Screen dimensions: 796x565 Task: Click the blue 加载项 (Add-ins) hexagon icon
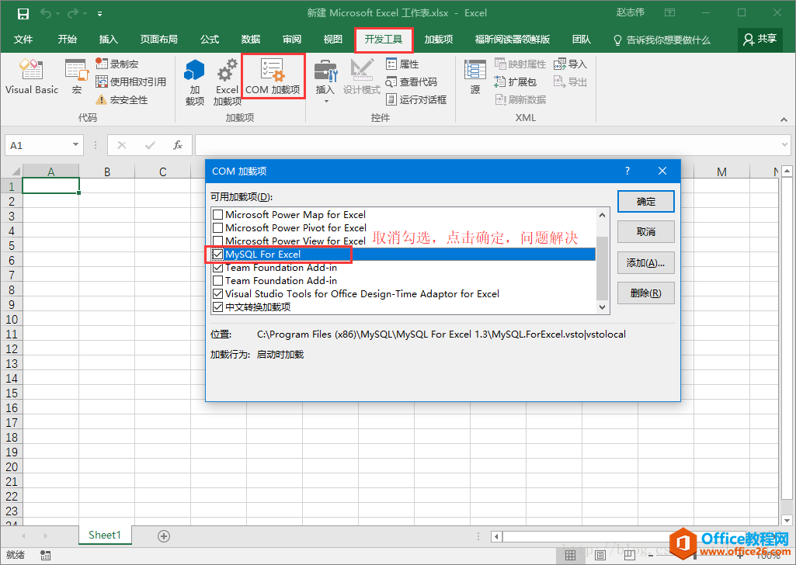tap(194, 82)
